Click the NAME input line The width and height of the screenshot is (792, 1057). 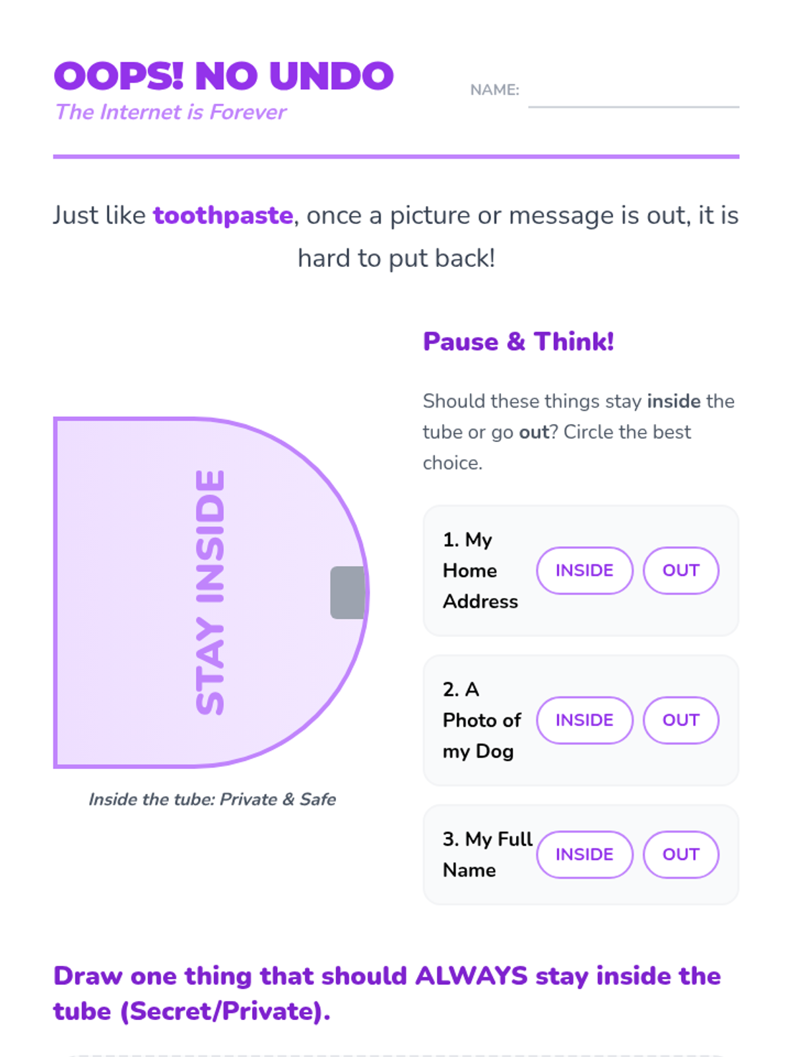pyautogui.click(x=633, y=92)
